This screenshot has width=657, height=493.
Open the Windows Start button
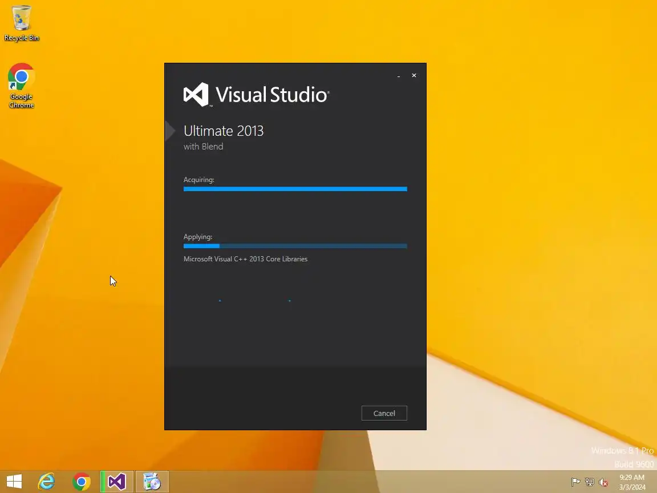tap(14, 482)
